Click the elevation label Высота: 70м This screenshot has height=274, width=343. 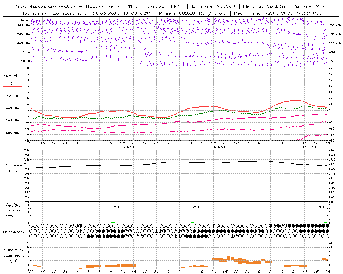[309, 6]
